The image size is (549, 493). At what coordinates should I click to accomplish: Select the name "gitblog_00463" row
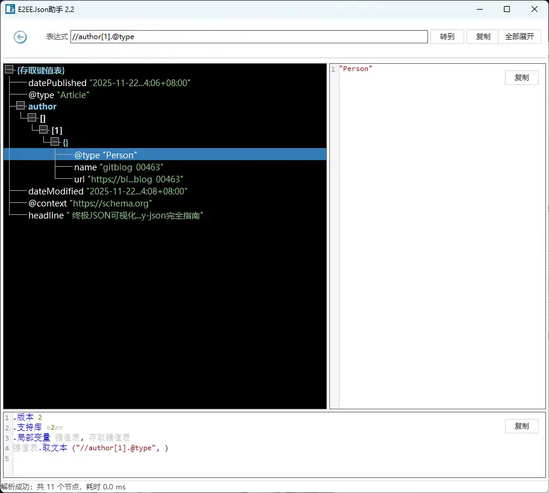pos(119,167)
